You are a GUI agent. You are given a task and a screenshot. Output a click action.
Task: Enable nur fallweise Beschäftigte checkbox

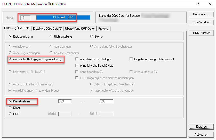[x=77, y=59]
